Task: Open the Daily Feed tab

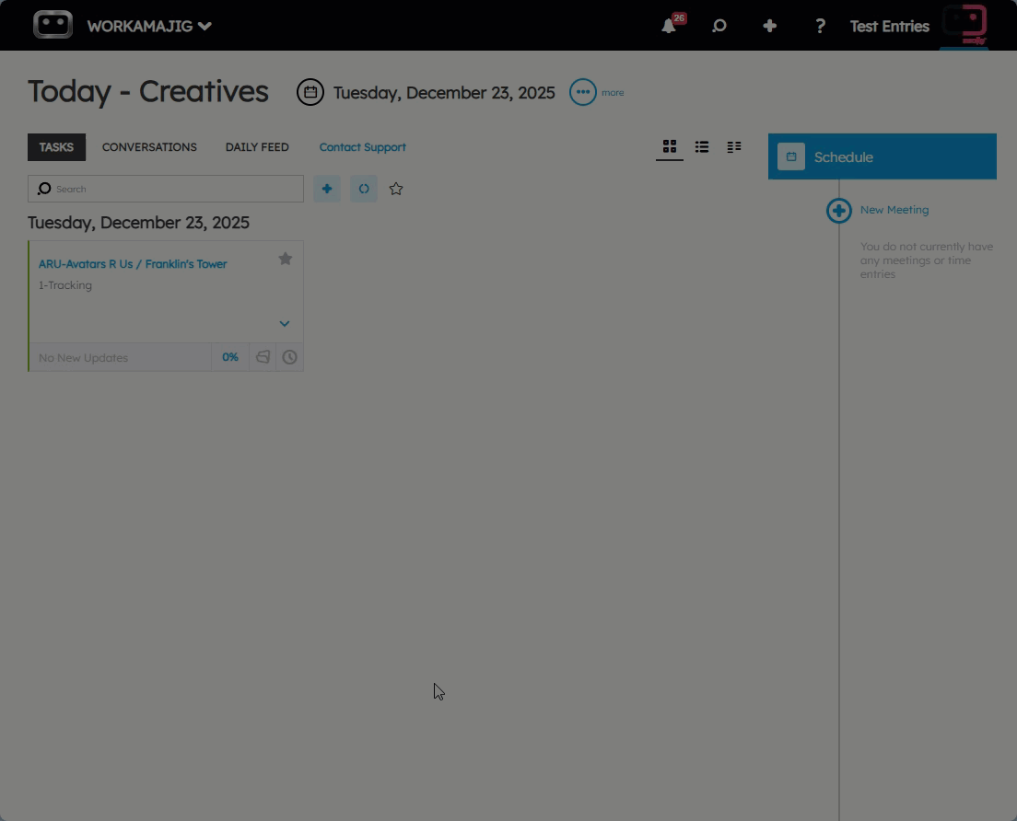Action: (x=257, y=147)
